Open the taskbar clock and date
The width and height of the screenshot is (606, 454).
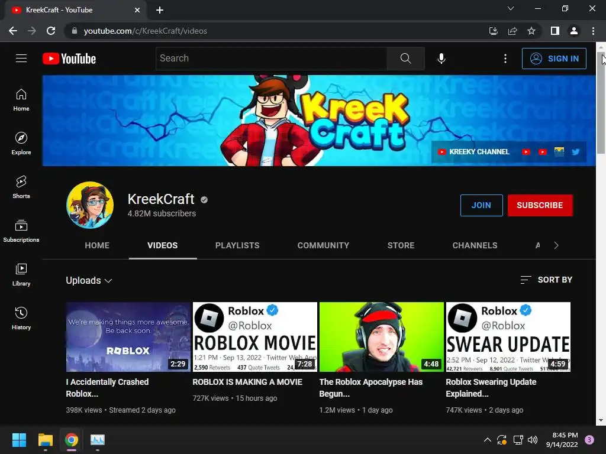pos(562,440)
